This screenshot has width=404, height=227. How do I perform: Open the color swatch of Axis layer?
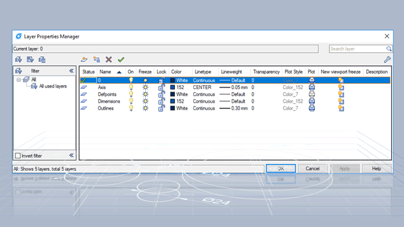[x=172, y=87]
